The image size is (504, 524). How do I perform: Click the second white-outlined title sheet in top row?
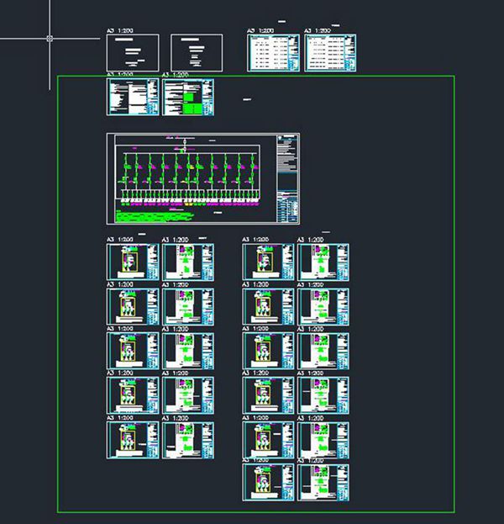(197, 53)
